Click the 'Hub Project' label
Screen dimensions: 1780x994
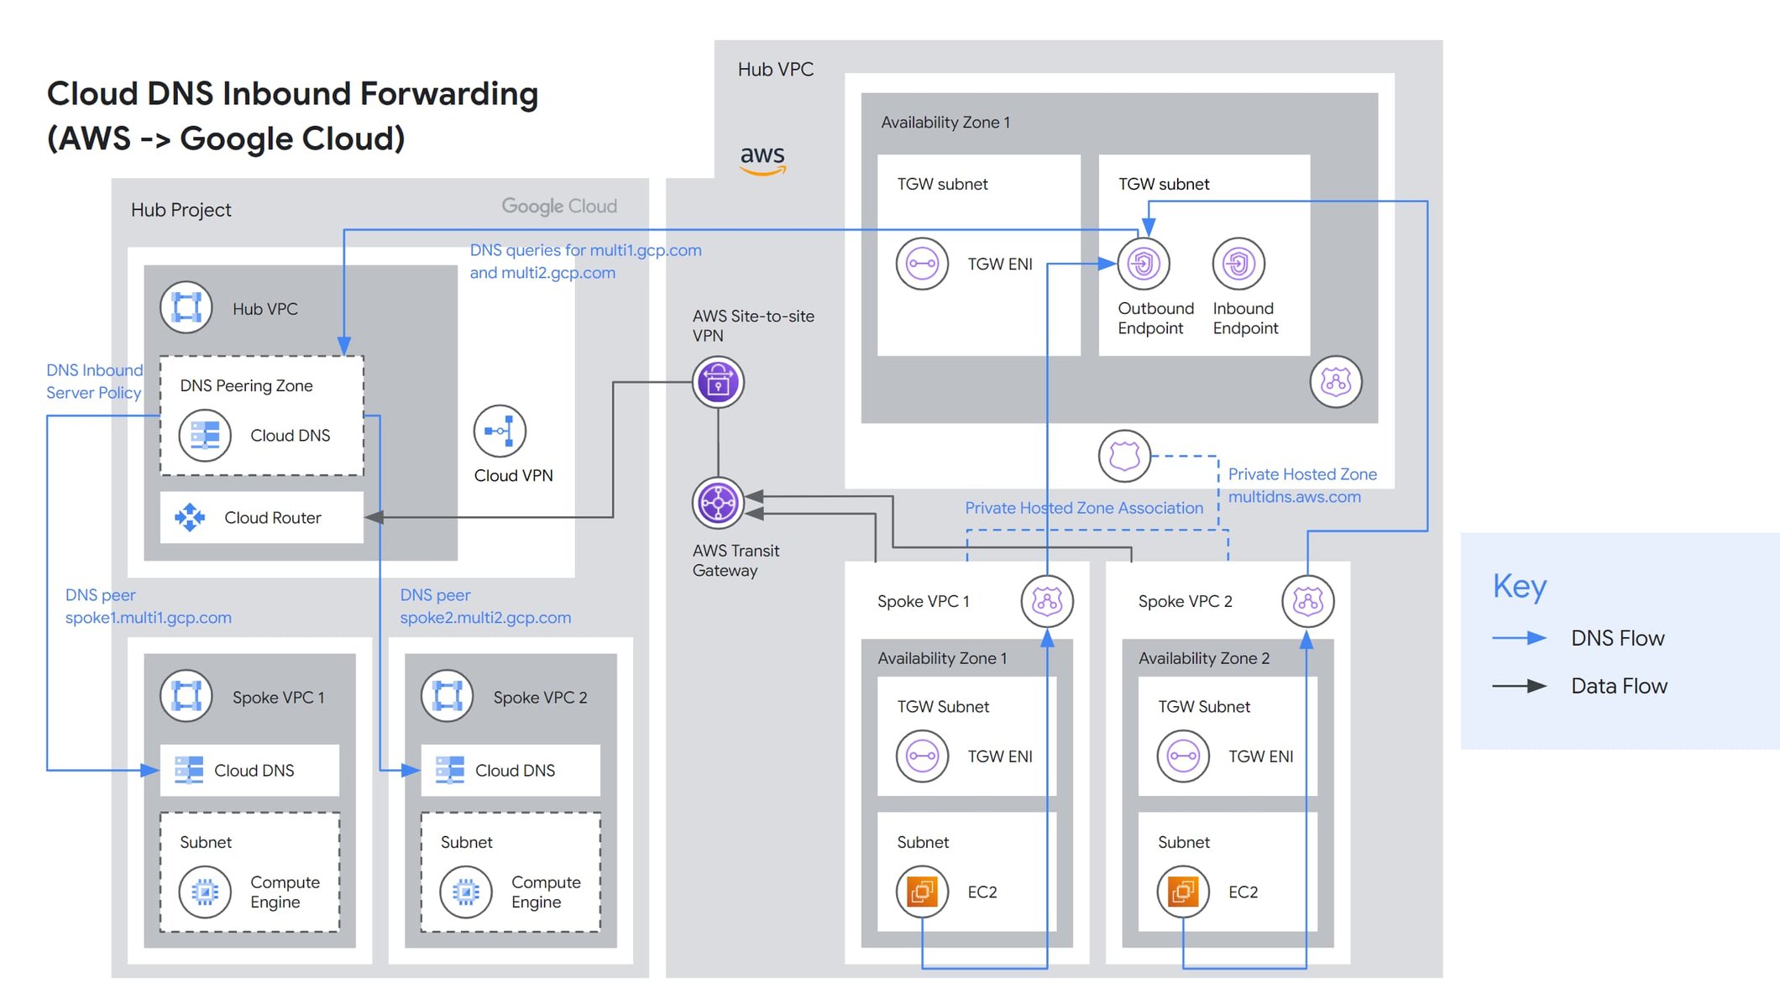[x=181, y=210]
